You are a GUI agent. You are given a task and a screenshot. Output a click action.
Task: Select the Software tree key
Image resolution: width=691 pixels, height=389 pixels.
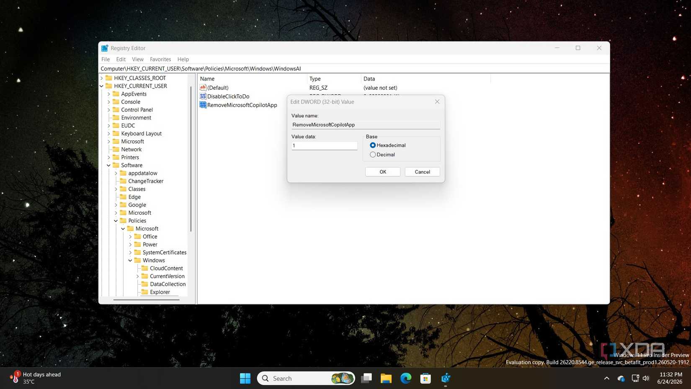point(132,165)
